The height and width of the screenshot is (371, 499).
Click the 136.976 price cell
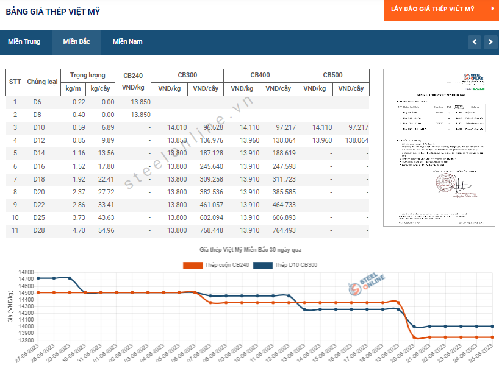211,140
